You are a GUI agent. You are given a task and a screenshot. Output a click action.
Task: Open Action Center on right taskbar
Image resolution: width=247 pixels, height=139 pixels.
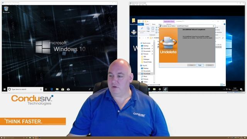click(x=241, y=89)
